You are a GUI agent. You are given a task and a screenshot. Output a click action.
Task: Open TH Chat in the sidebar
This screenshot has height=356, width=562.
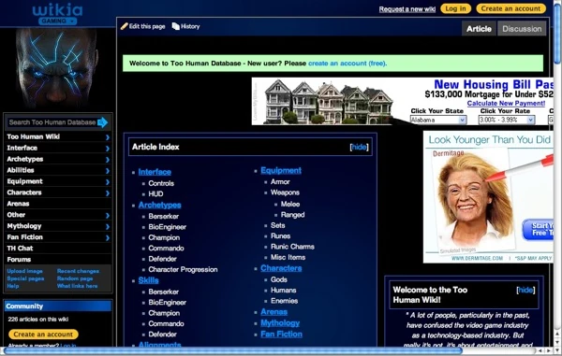click(20, 249)
